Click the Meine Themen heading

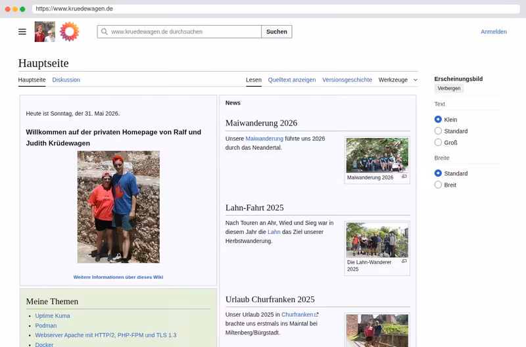click(53, 302)
